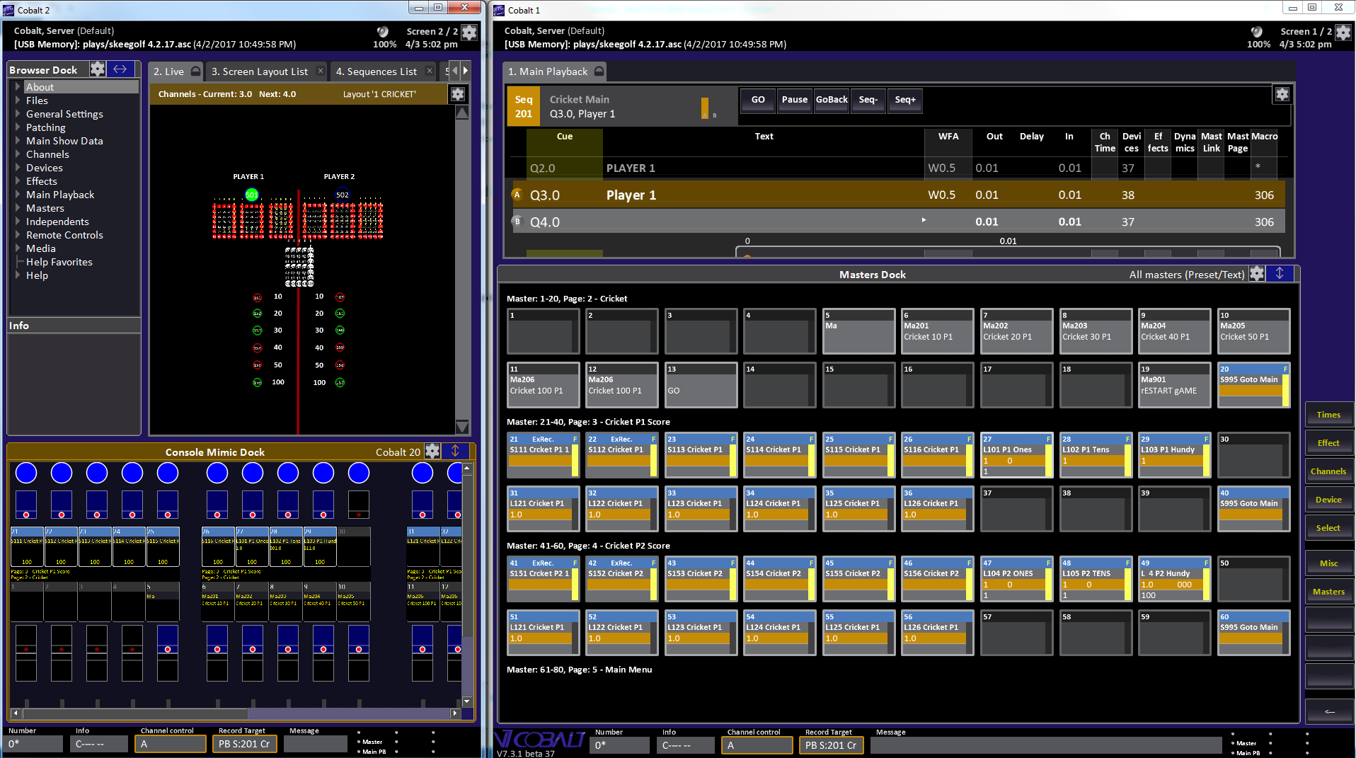Screen dimensions: 1356x758
Task: Open Cobalt 2 screen settings gear
Action: pyautogui.click(x=469, y=33)
